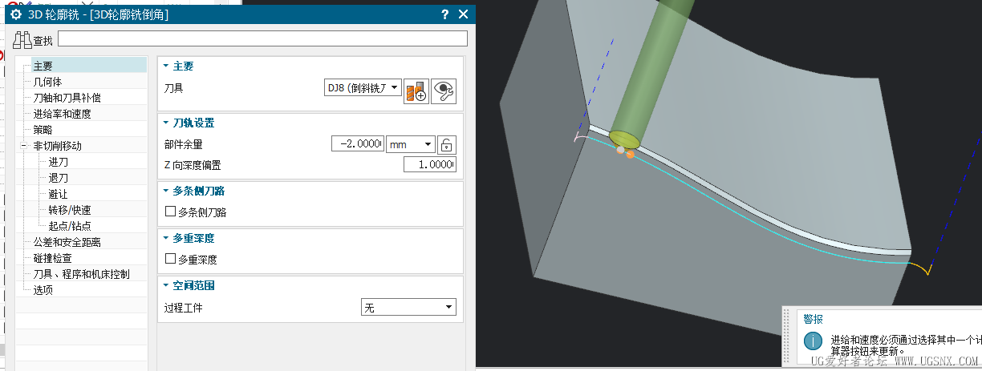Collapse the 刀轨设置 section
The width and height of the screenshot is (982, 371).
(x=166, y=123)
